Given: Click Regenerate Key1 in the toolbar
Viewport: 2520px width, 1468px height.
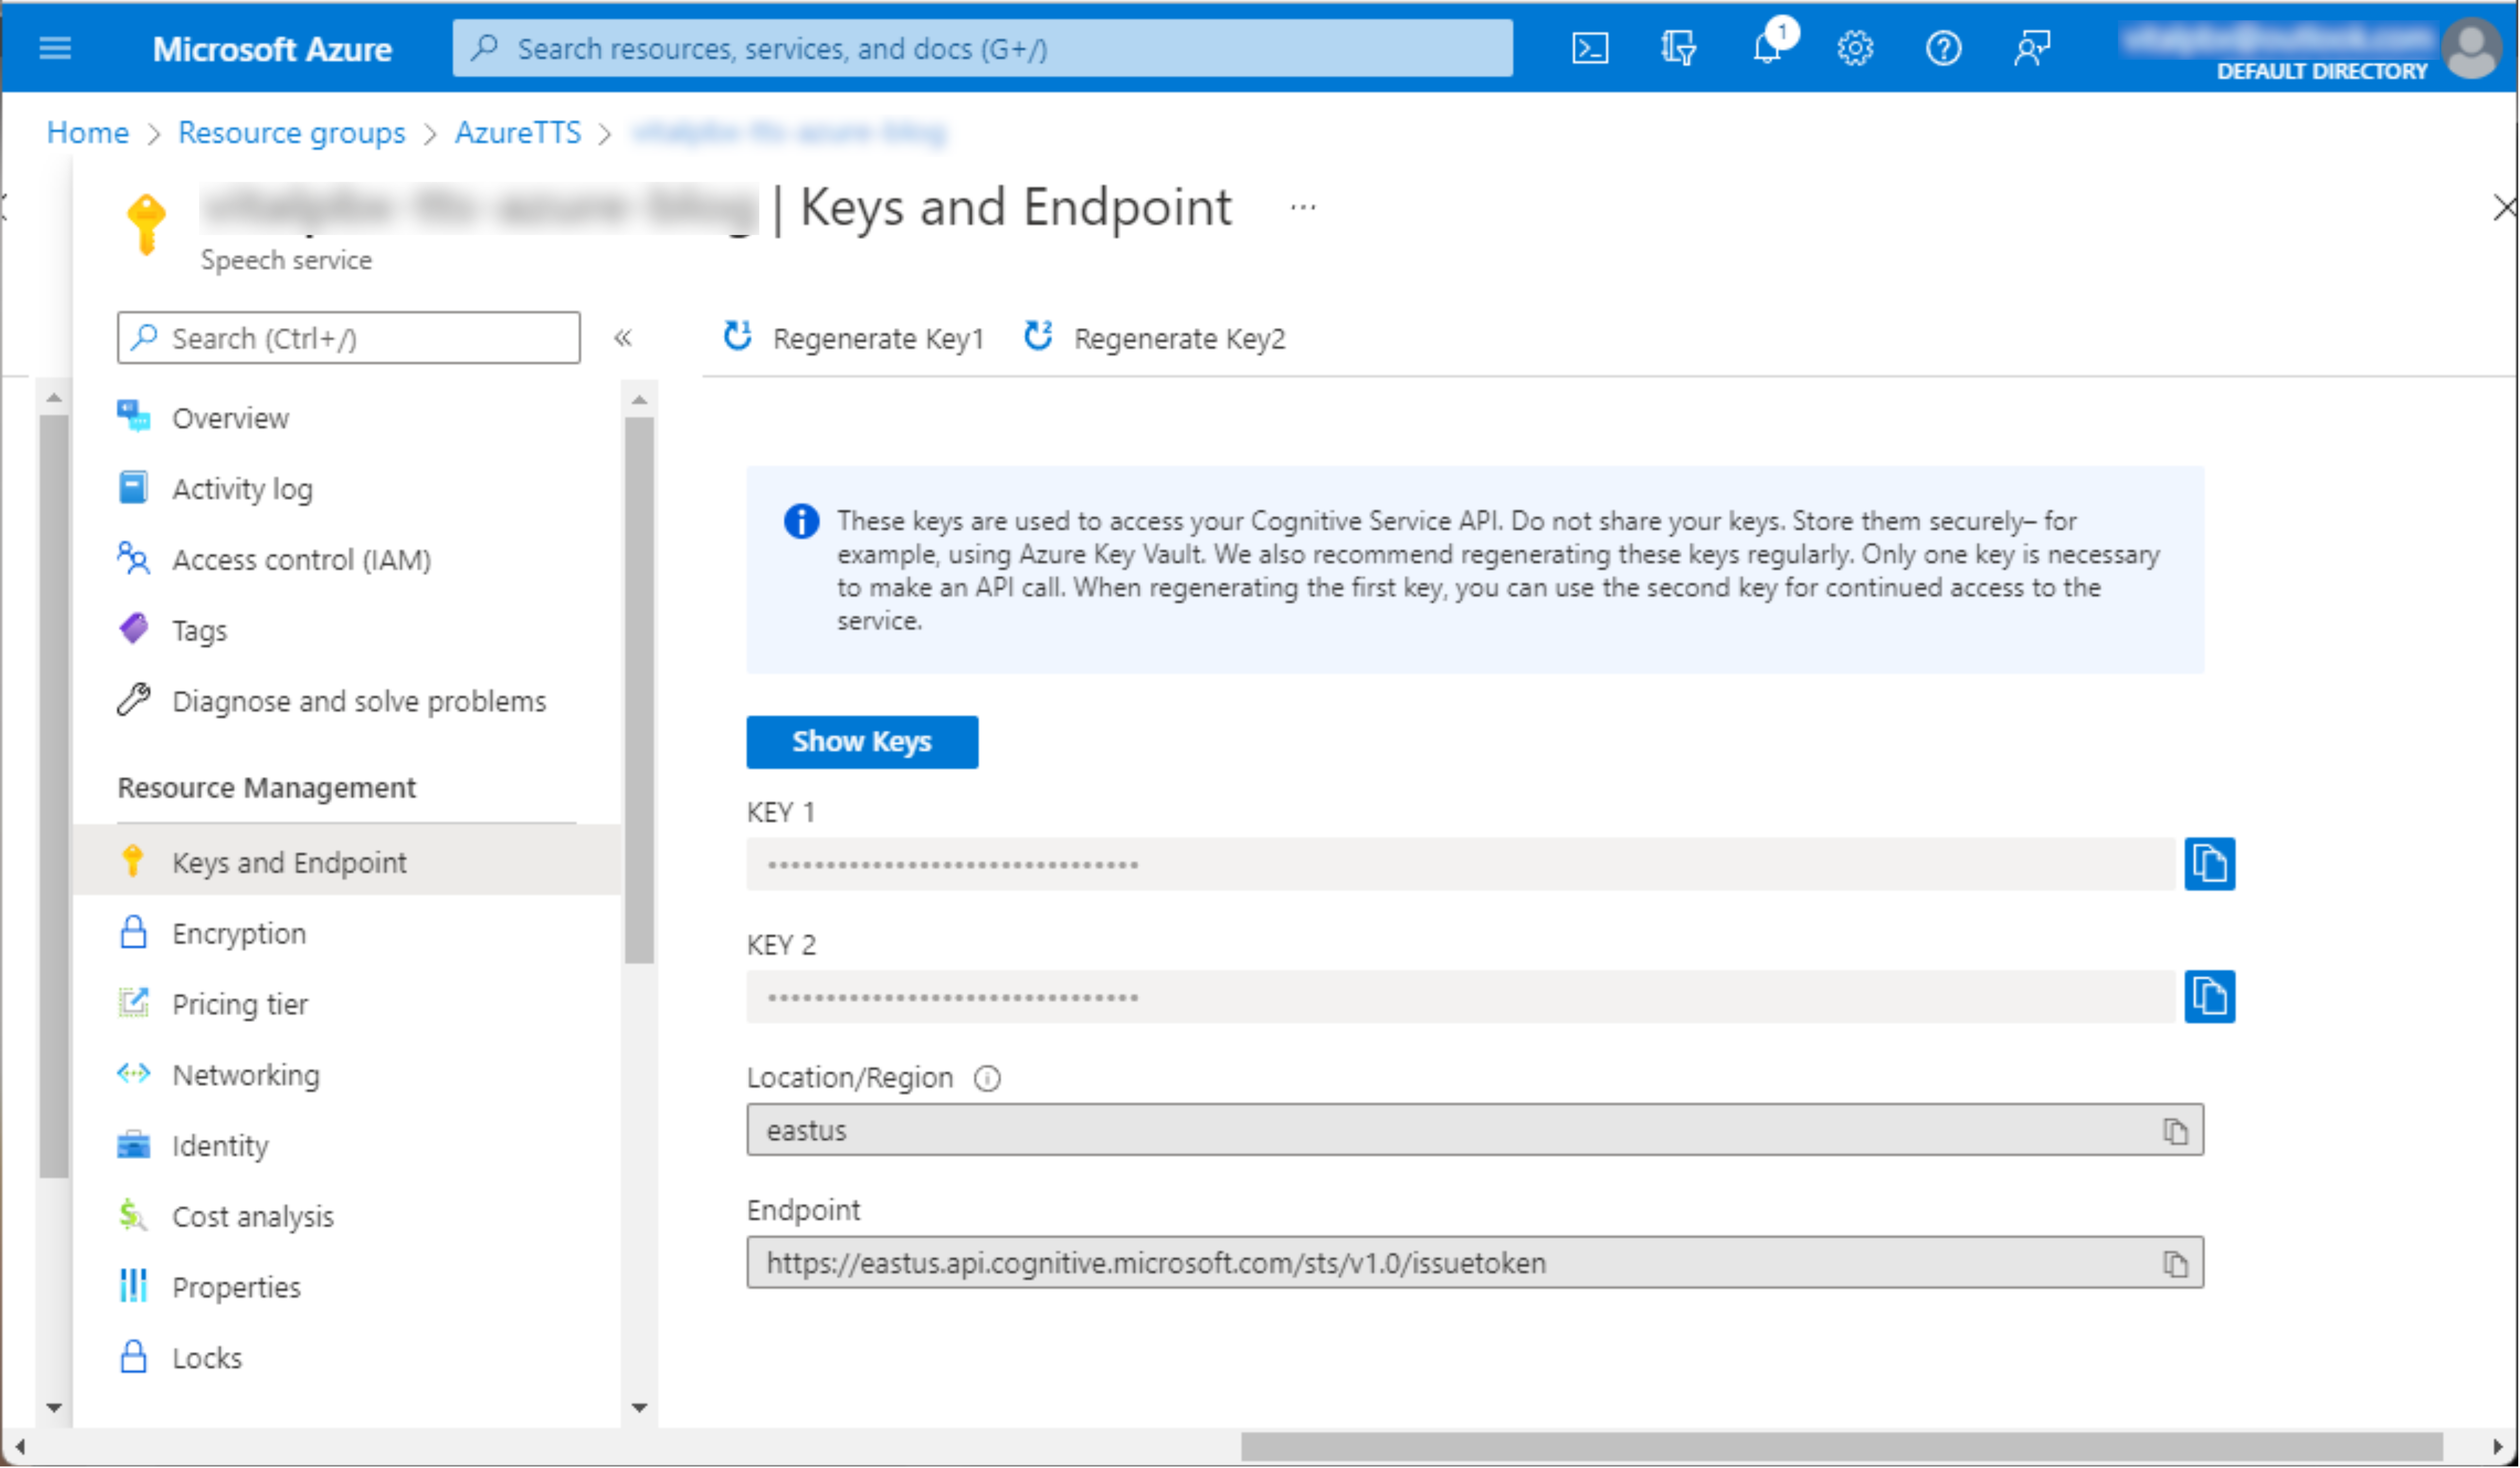Looking at the screenshot, I should coord(854,338).
